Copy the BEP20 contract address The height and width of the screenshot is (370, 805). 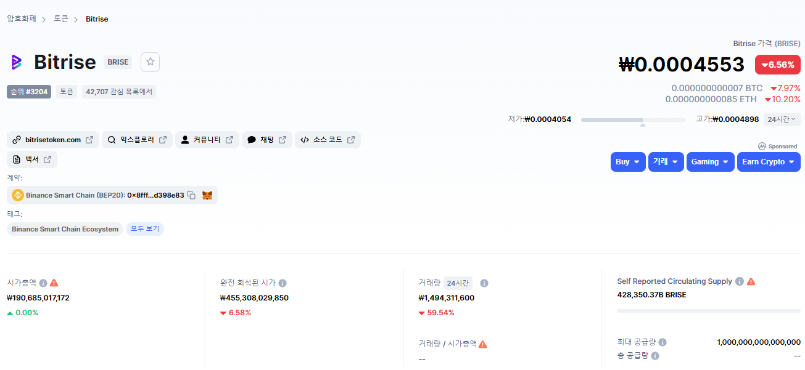[191, 195]
